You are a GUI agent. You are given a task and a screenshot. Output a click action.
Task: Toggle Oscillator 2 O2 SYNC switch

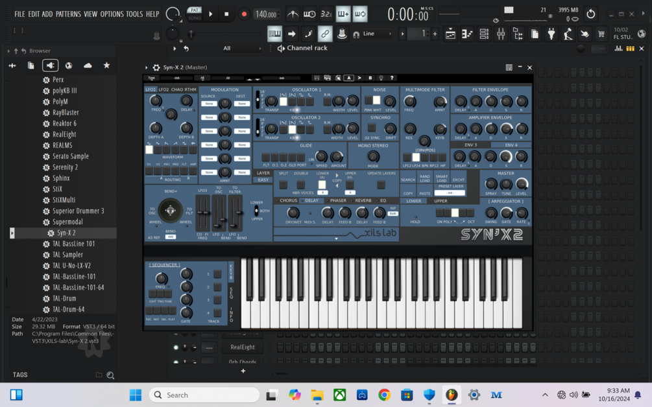[372, 128]
